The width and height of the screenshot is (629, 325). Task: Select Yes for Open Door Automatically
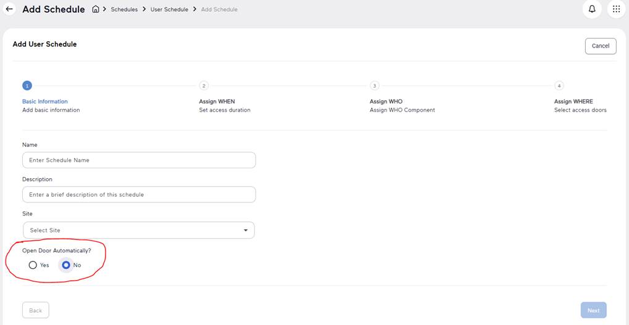[x=33, y=265]
